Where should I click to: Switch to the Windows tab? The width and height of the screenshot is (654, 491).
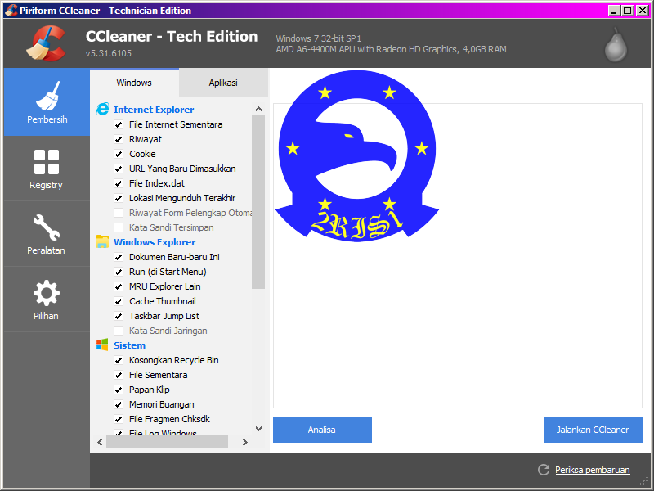134,83
